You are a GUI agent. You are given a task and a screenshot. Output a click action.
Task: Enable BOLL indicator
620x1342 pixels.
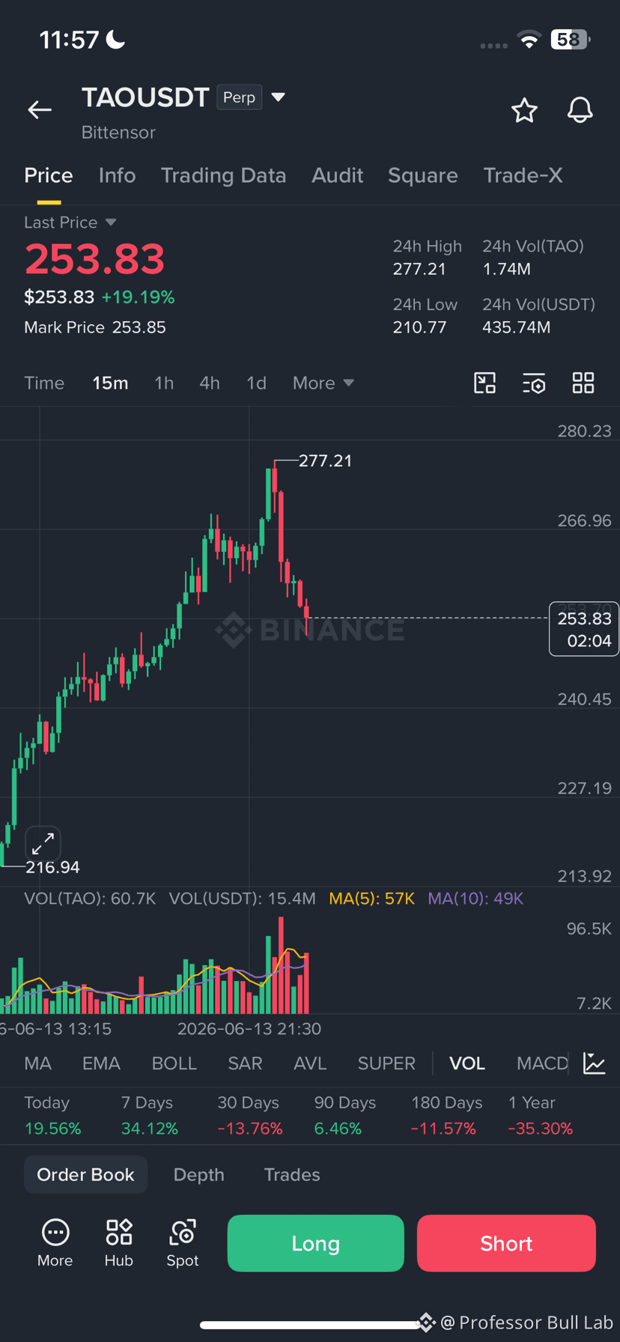[174, 1063]
